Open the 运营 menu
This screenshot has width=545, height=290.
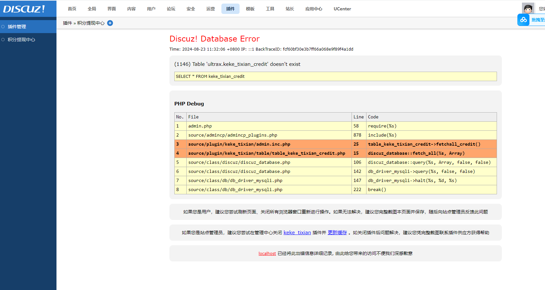211,9
